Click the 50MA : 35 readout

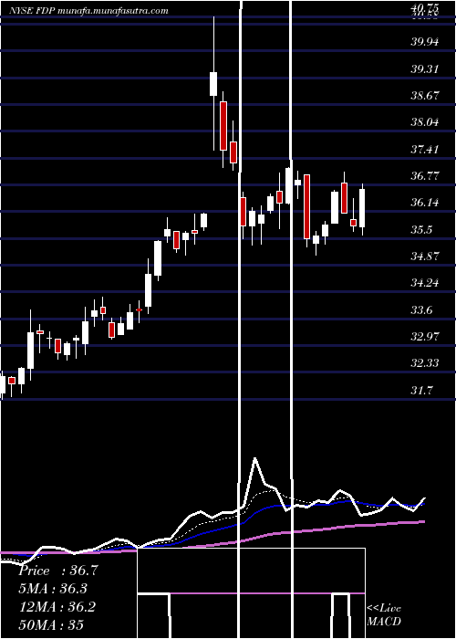point(51,624)
